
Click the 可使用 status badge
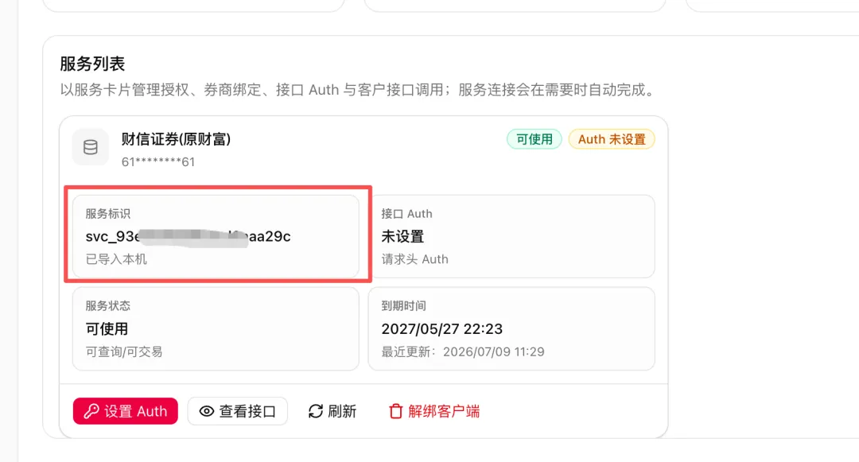(534, 139)
